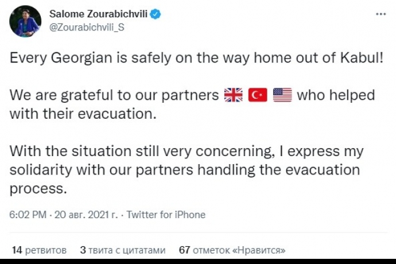
Task: Open the Twitter for iPhone source link
Action: tap(166, 215)
